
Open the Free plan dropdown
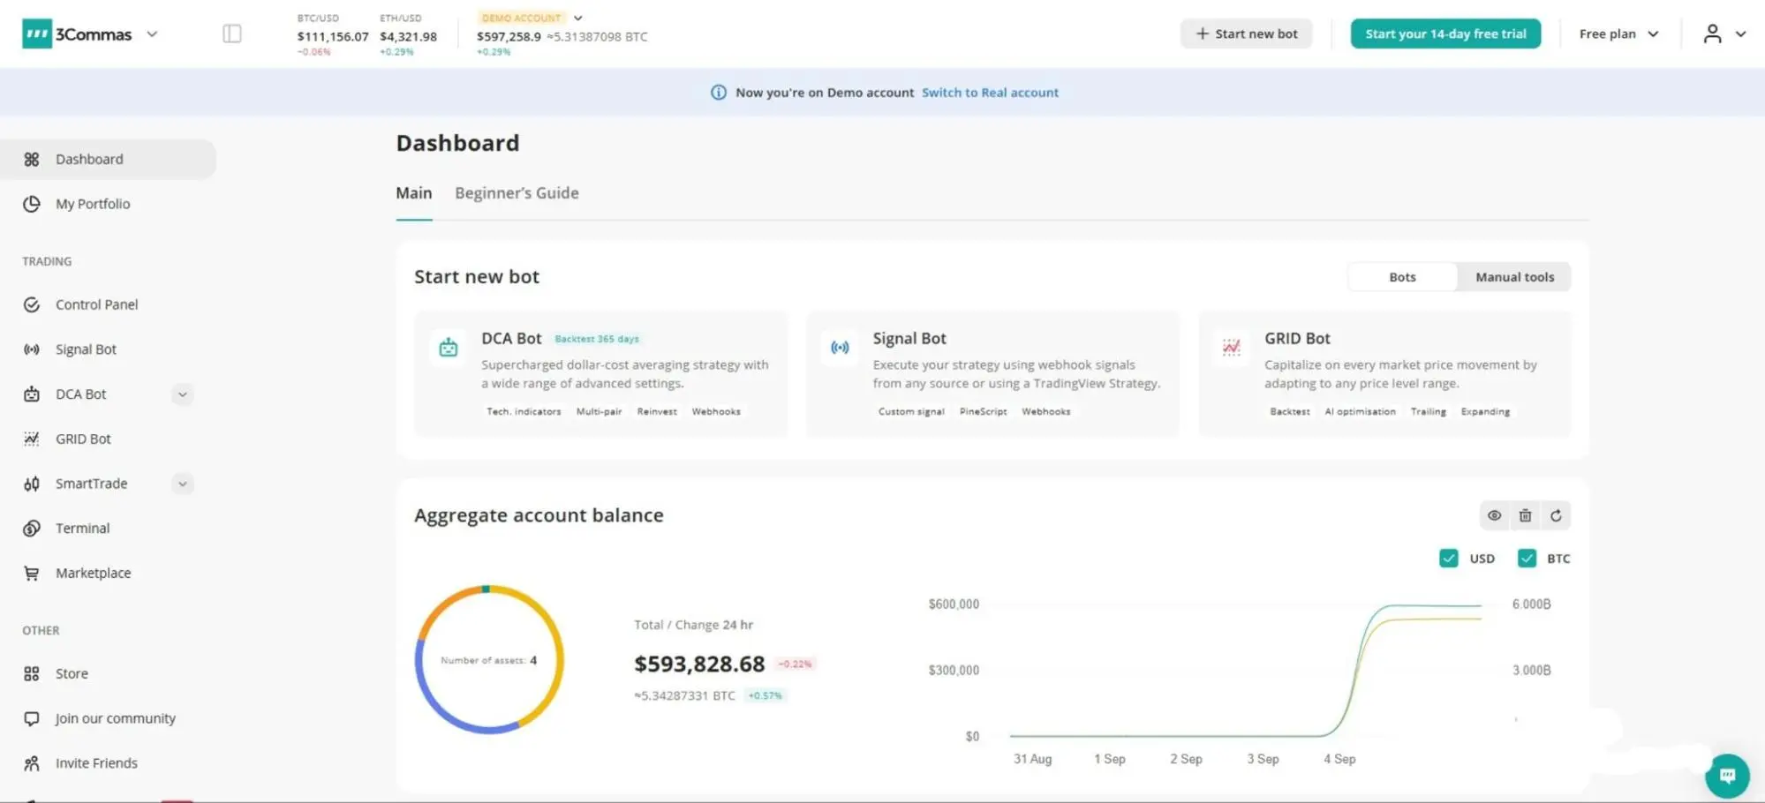(1618, 34)
